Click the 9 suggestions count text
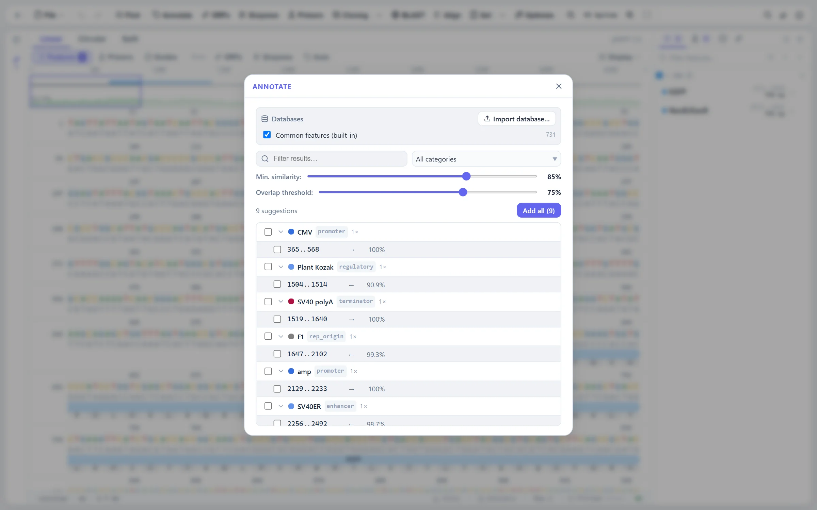Viewport: 817px width, 510px height. point(276,211)
